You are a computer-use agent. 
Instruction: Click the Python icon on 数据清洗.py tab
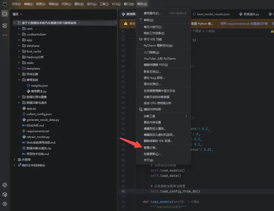(241, 14)
